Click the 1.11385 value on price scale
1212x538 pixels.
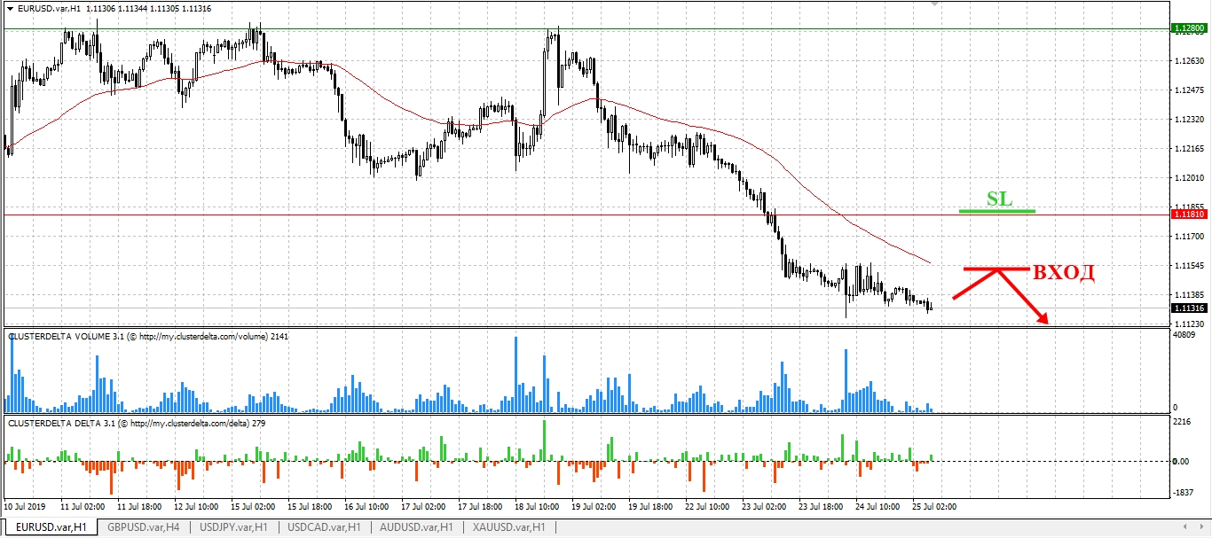1188,294
